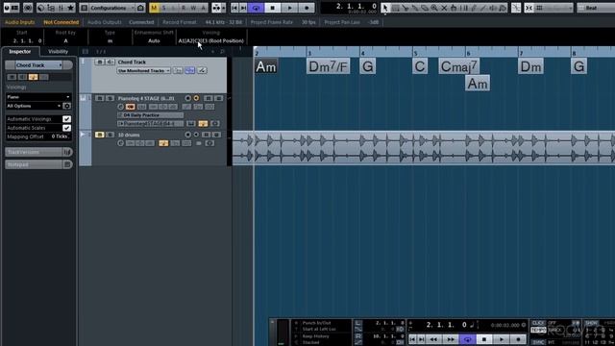Toggle the global Write W automation button
Screen dimensions: 615x346
(193, 8)
